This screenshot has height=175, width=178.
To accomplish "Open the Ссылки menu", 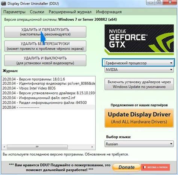I will click(x=37, y=12).
